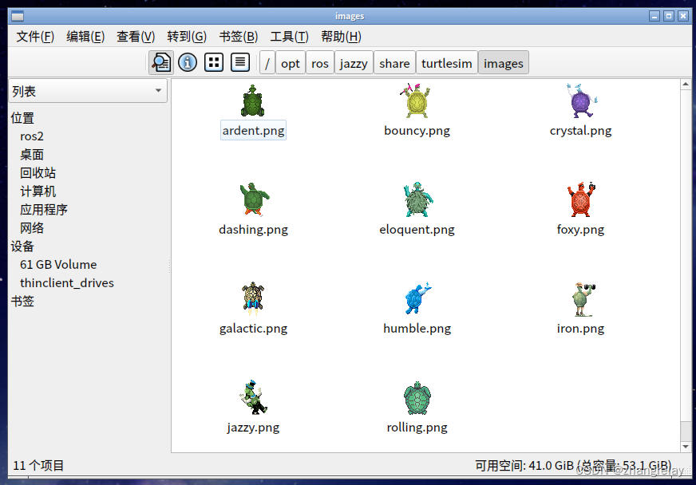Open 回收站 in the sidebar
696x485 pixels.
pos(38,172)
